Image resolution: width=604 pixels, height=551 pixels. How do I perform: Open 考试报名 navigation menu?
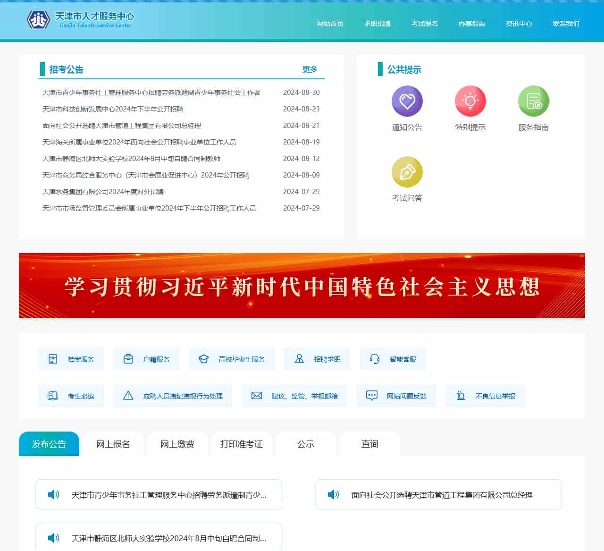click(x=425, y=24)
